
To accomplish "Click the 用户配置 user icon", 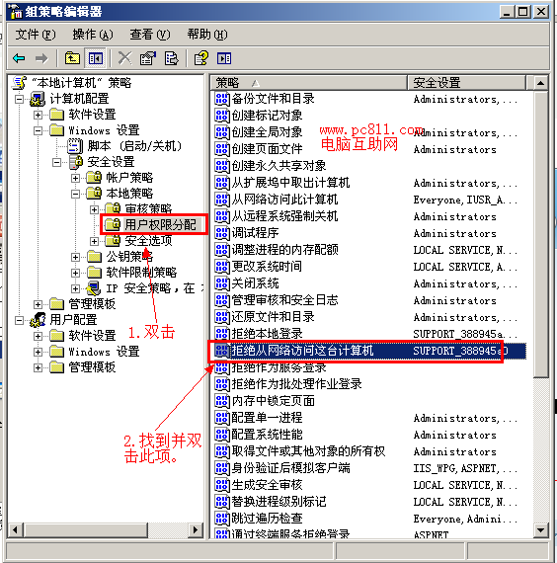I will pos(38,320).
